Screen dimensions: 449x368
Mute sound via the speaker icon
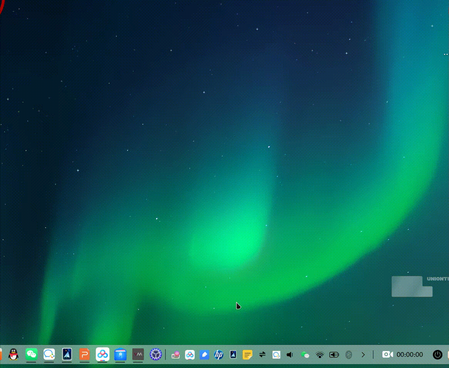tap(290, 355)
